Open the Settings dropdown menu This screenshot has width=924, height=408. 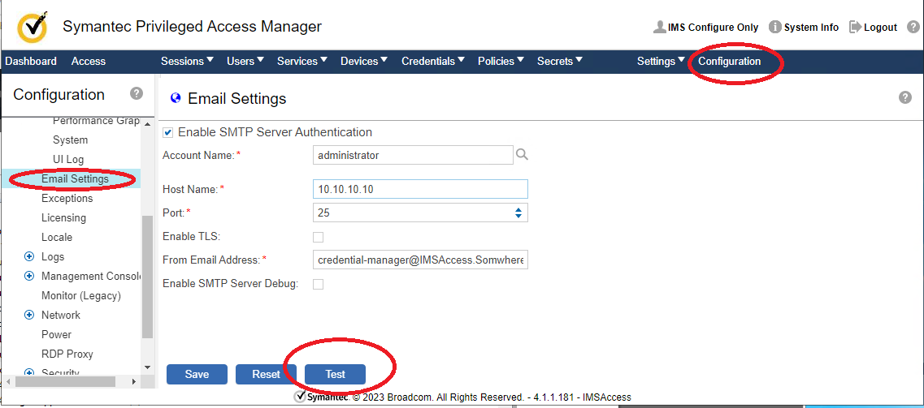[661, 61]
